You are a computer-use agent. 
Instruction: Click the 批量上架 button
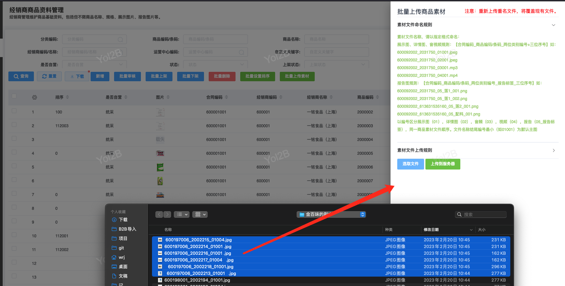[159, 76]
